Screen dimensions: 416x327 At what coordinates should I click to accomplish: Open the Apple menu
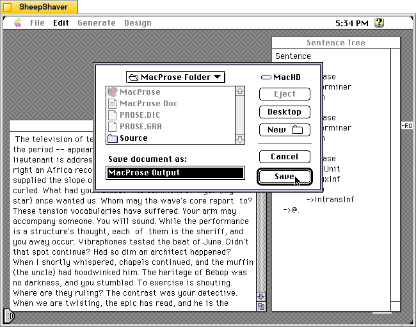coord(18,23)
